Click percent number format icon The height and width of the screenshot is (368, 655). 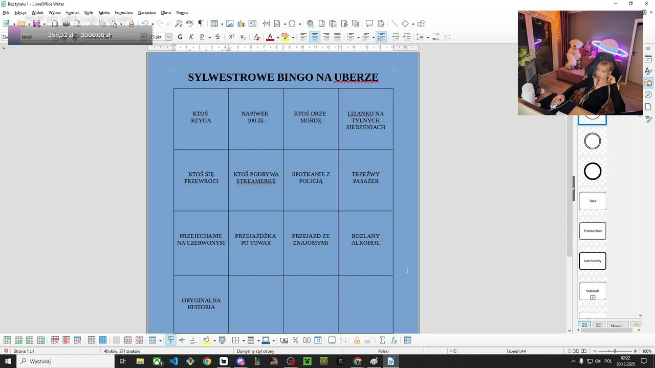tap(295, 340)
